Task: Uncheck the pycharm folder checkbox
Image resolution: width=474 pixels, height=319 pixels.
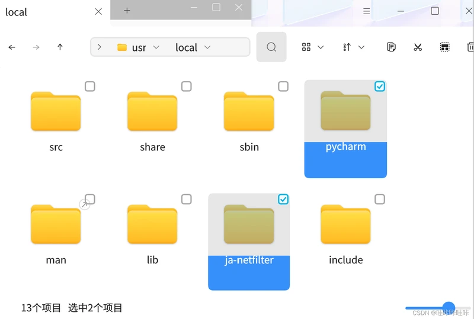Action: coord(380,86)
